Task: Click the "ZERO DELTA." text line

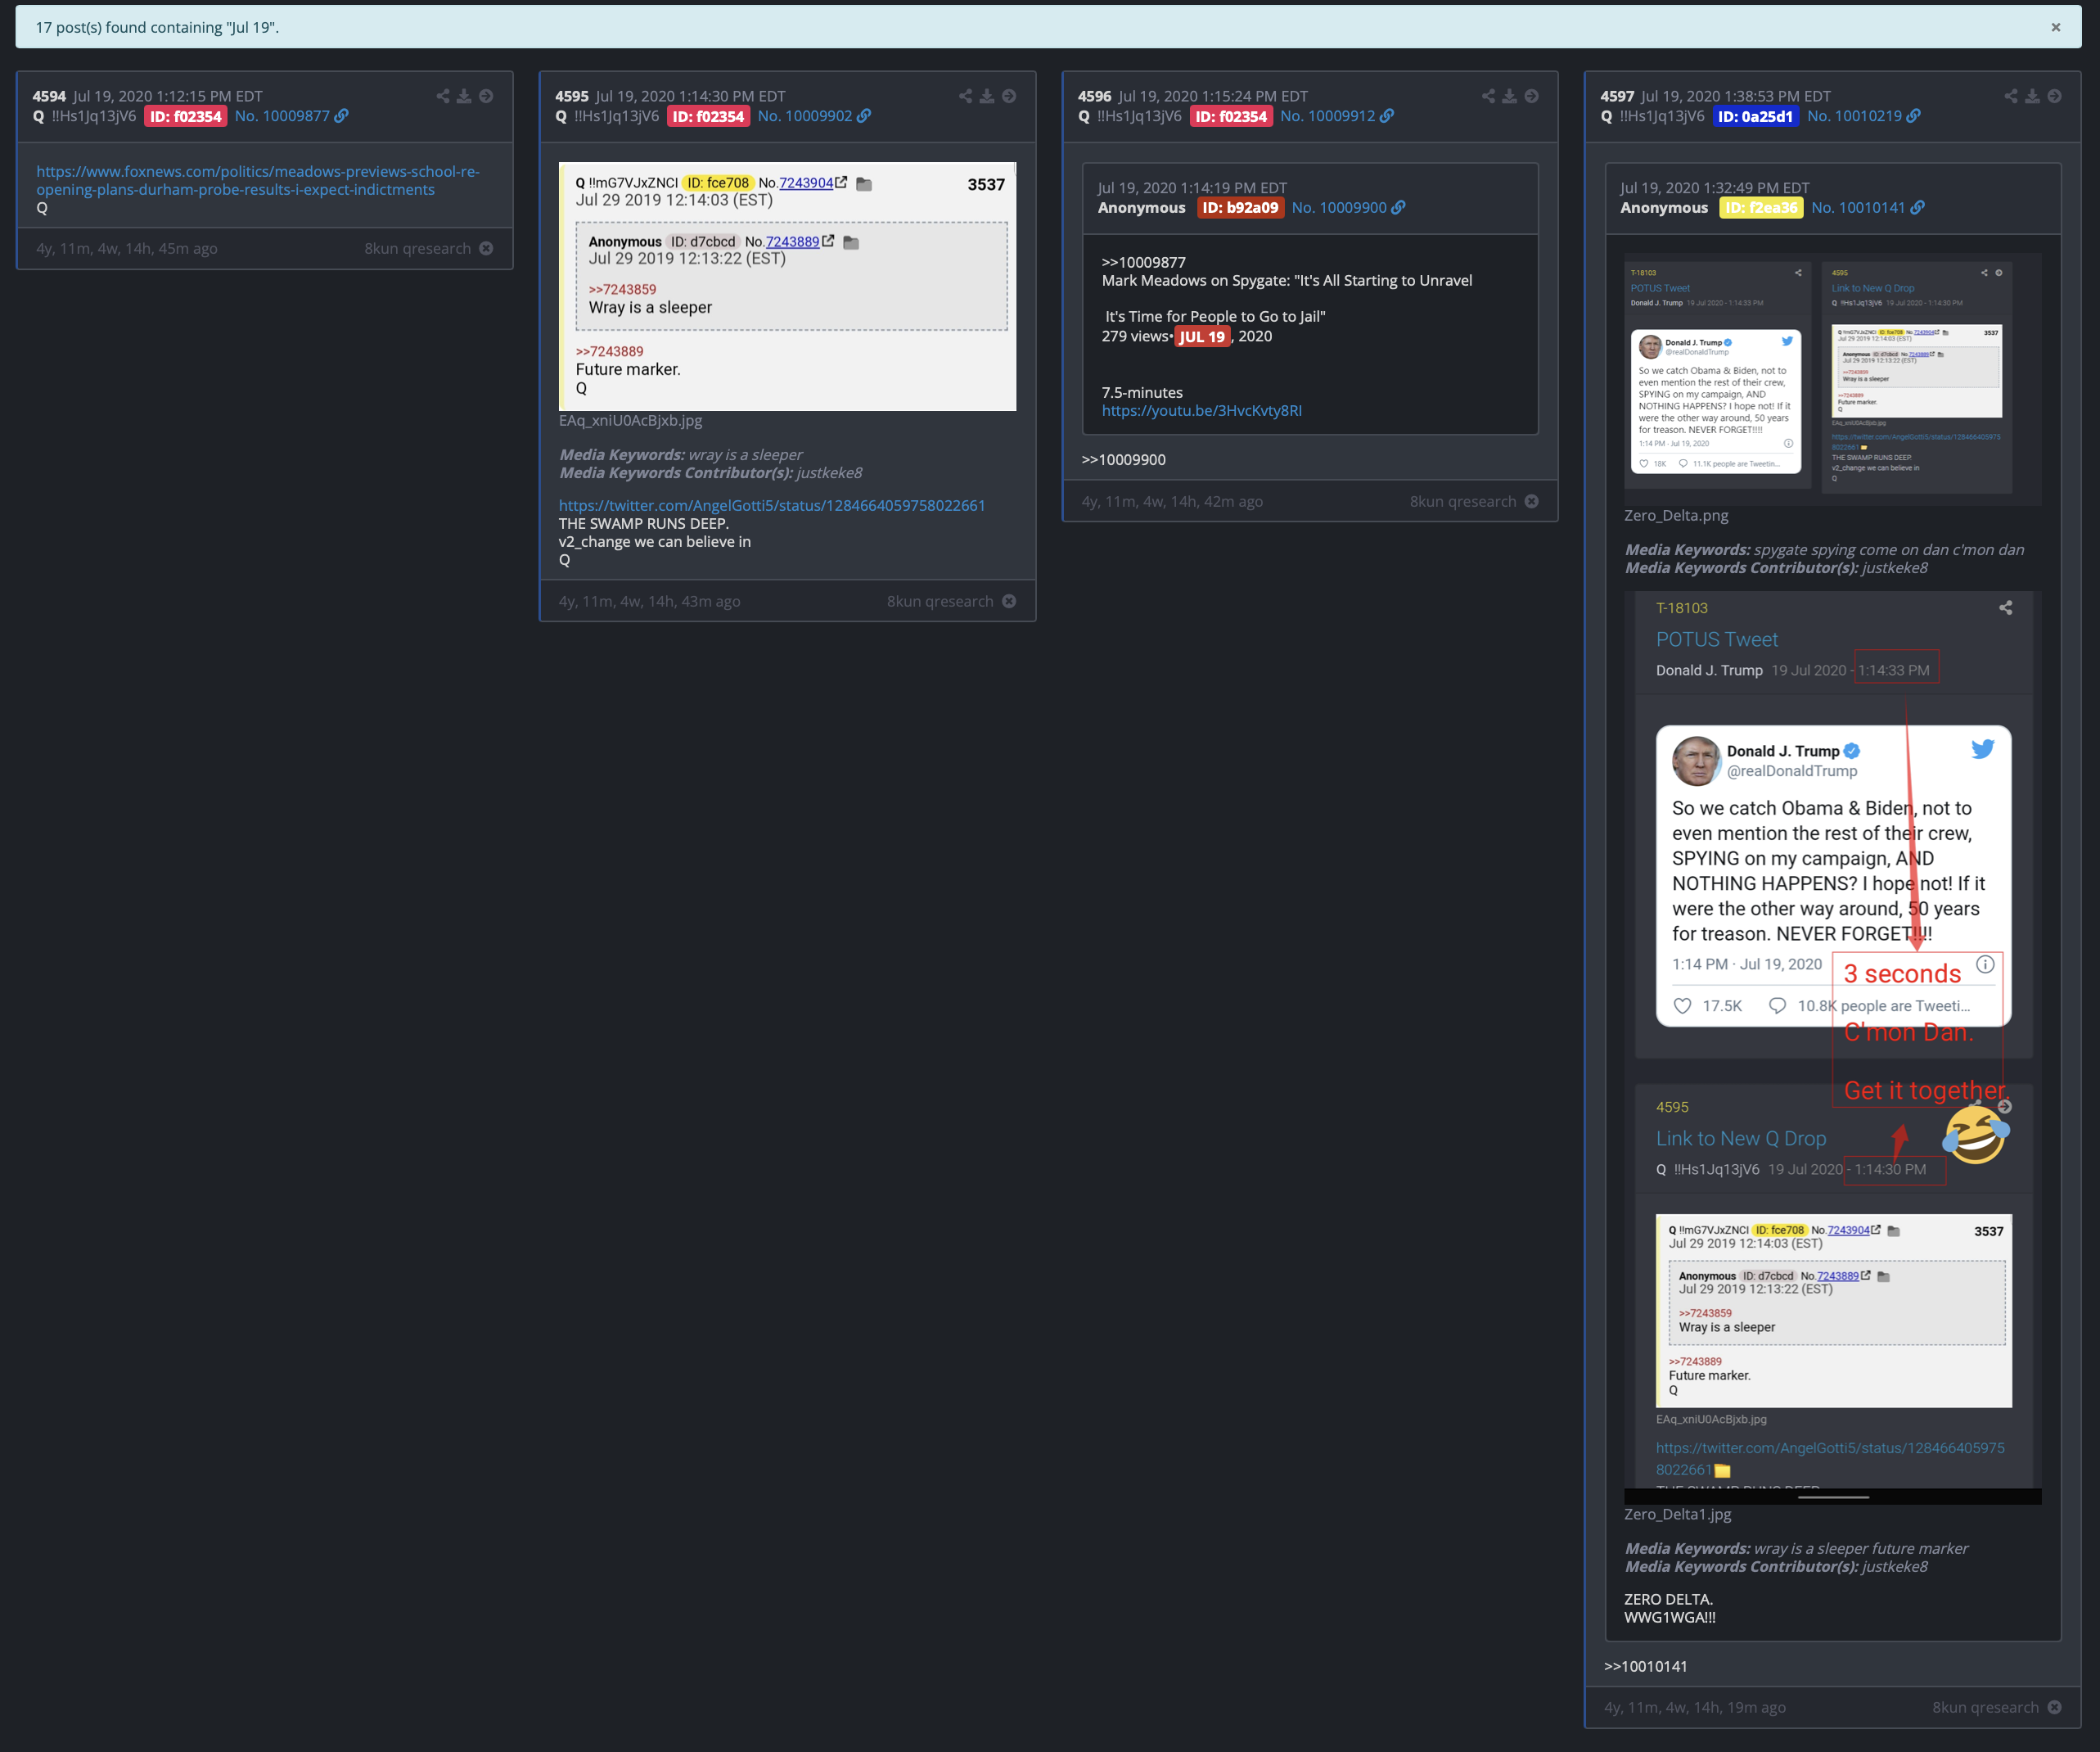Action: (x=1668, y=1599)
